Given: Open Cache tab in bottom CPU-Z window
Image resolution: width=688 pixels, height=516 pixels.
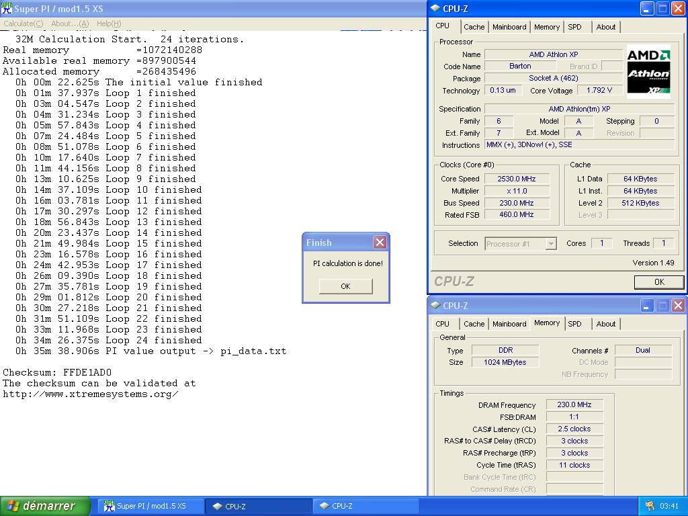Looking at the screenshot, I should [474, 324].
